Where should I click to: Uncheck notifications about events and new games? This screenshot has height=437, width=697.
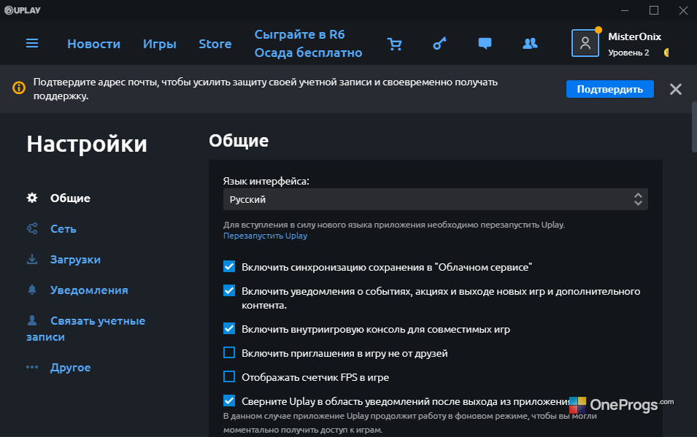click(x=229, y=290)
